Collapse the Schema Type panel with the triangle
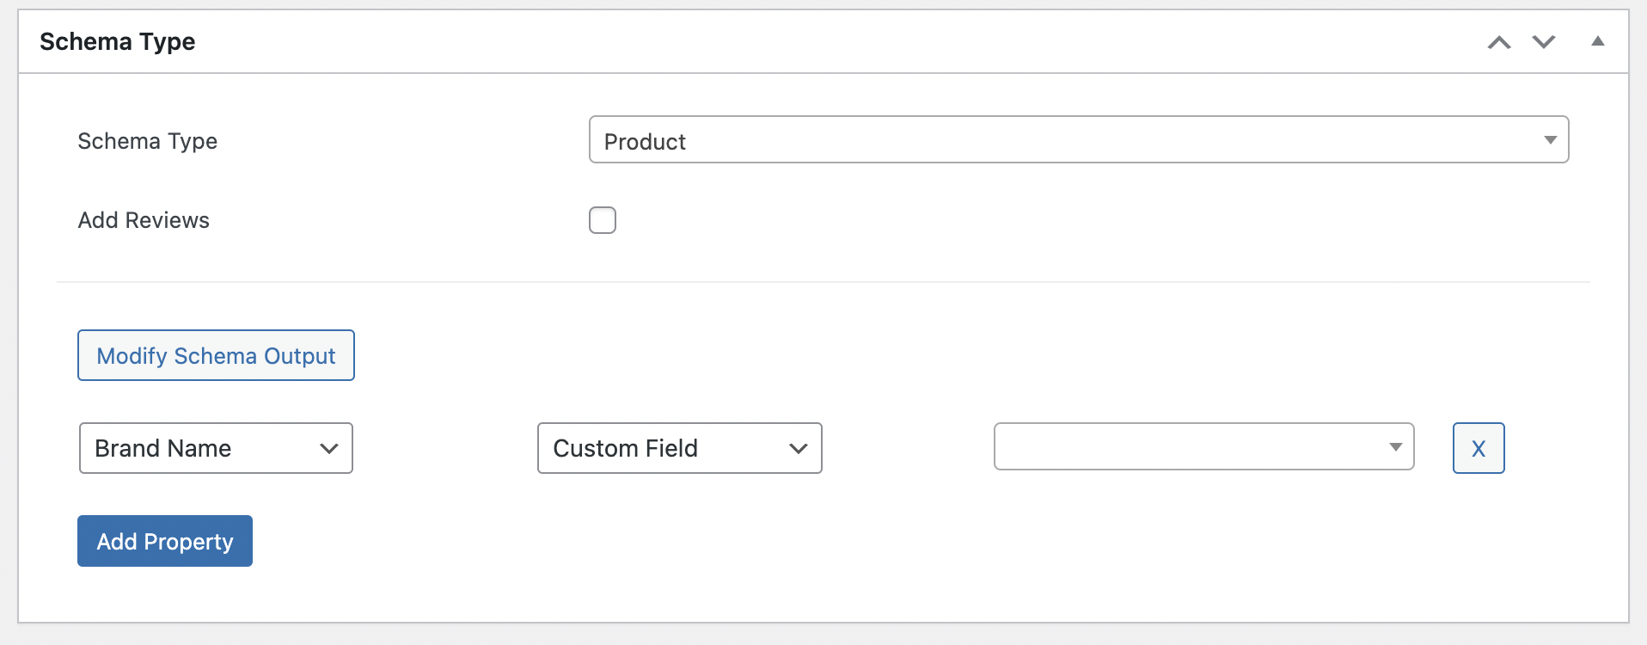Image resolution: width=1647 pixels, height=645 pixels. point(1598,41)
